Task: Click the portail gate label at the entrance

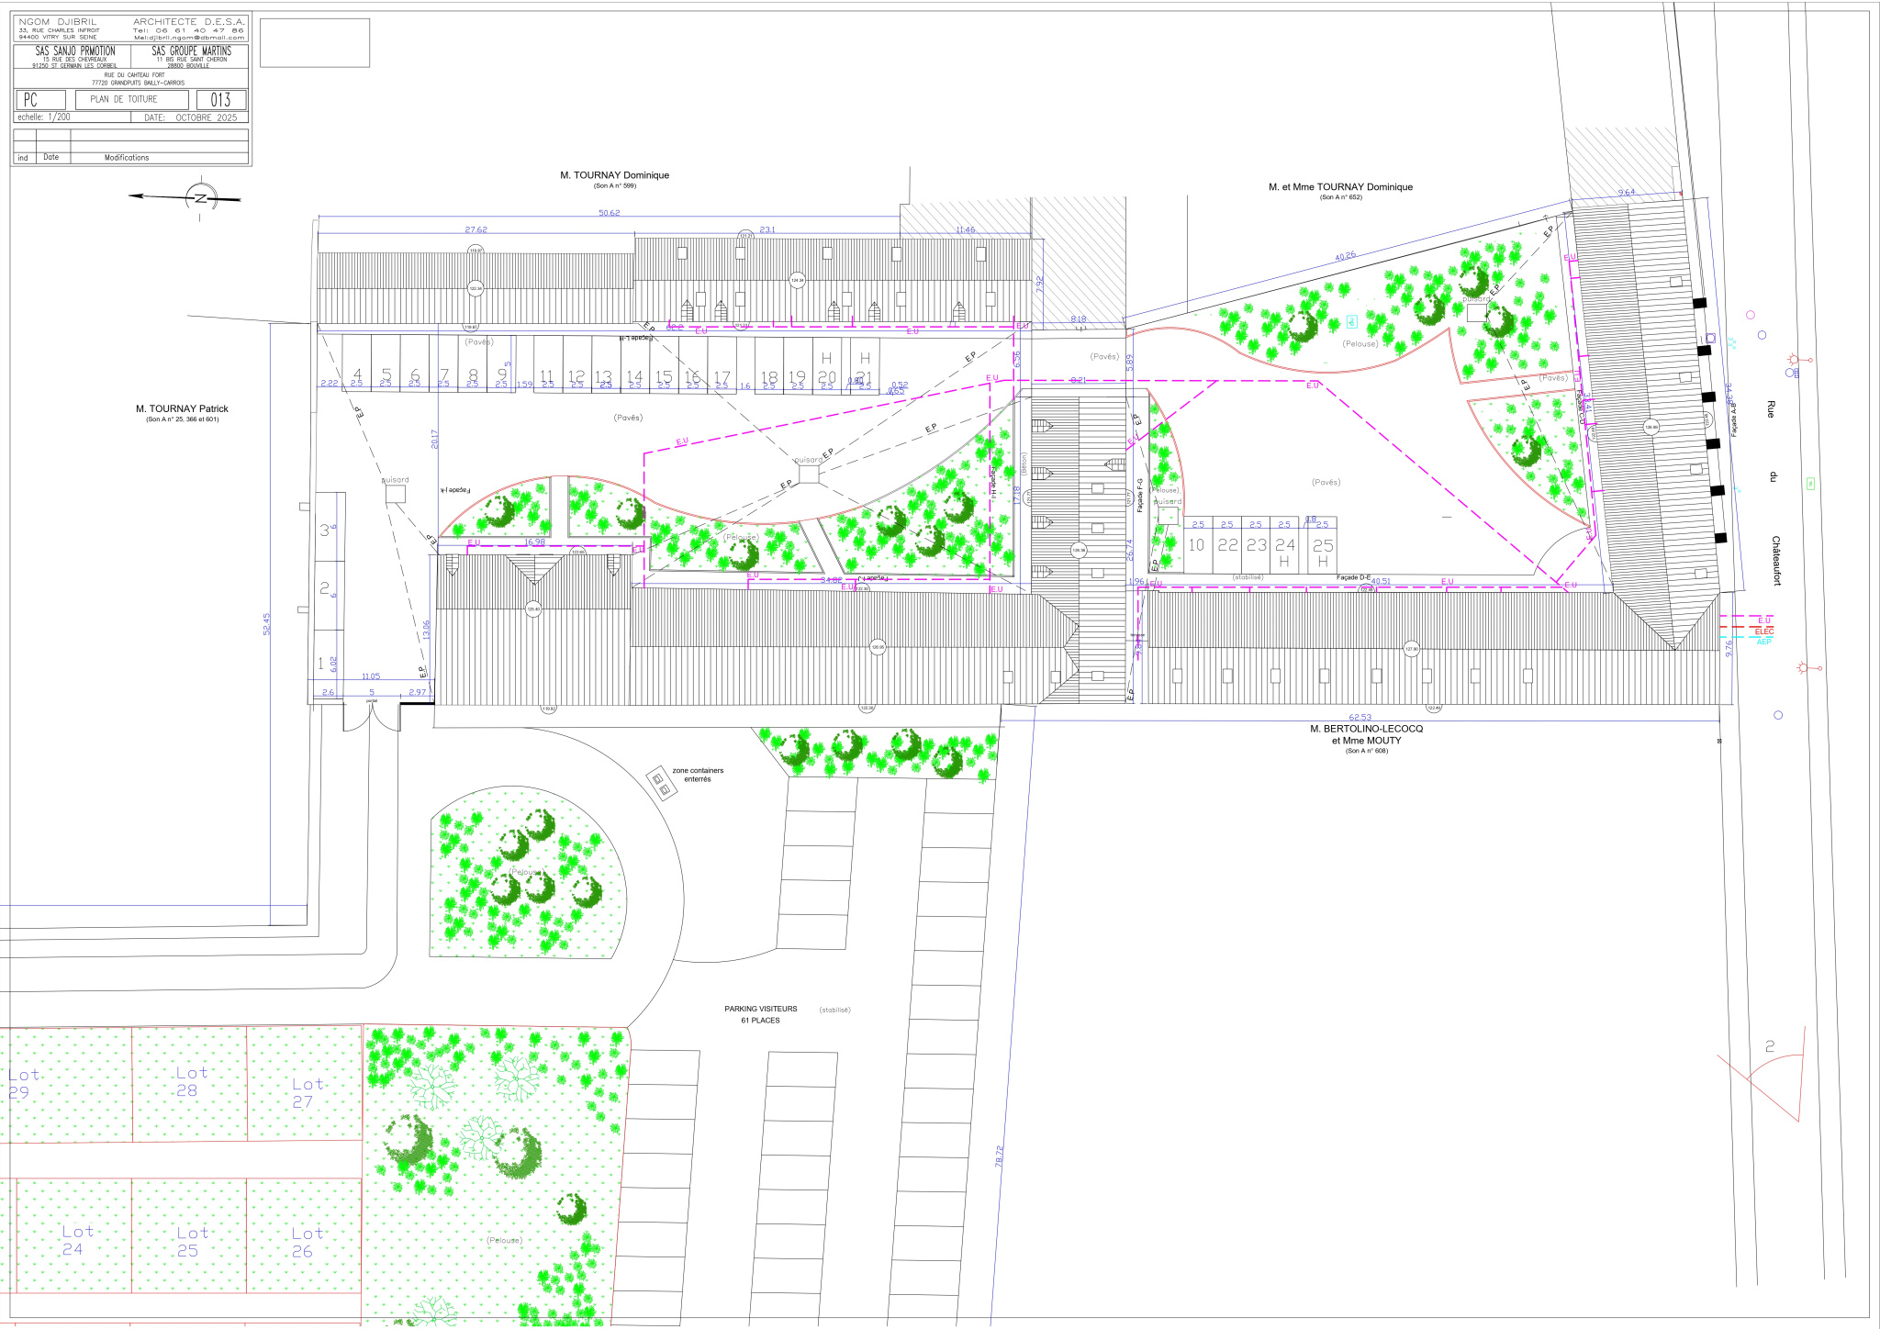Action: click(x=372, y=700)
